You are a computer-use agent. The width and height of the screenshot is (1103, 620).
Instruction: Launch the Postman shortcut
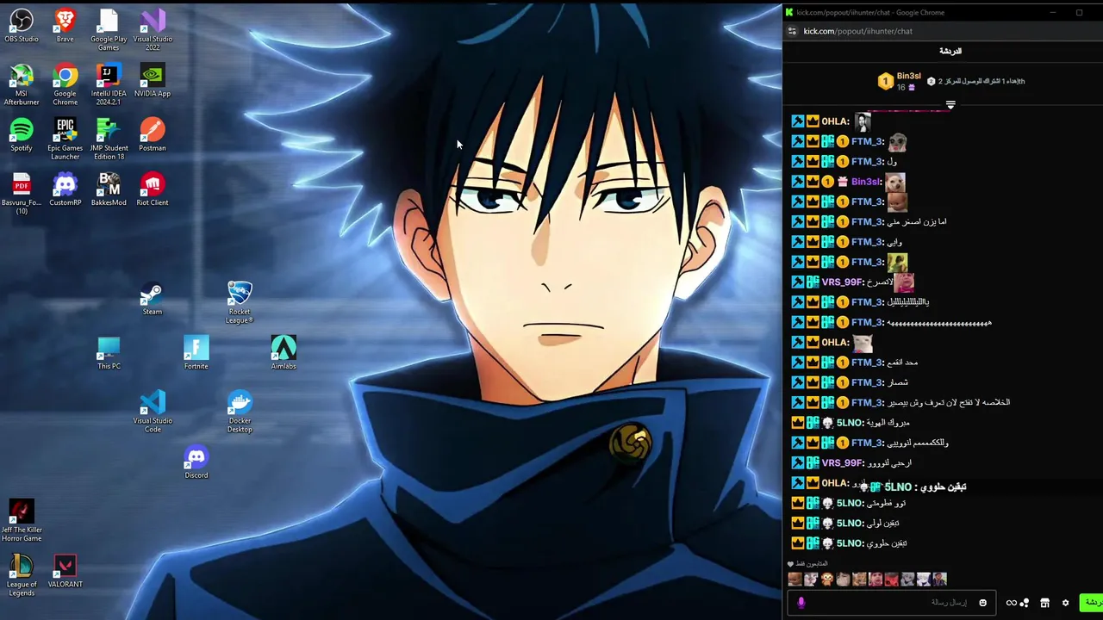point(153,134)
